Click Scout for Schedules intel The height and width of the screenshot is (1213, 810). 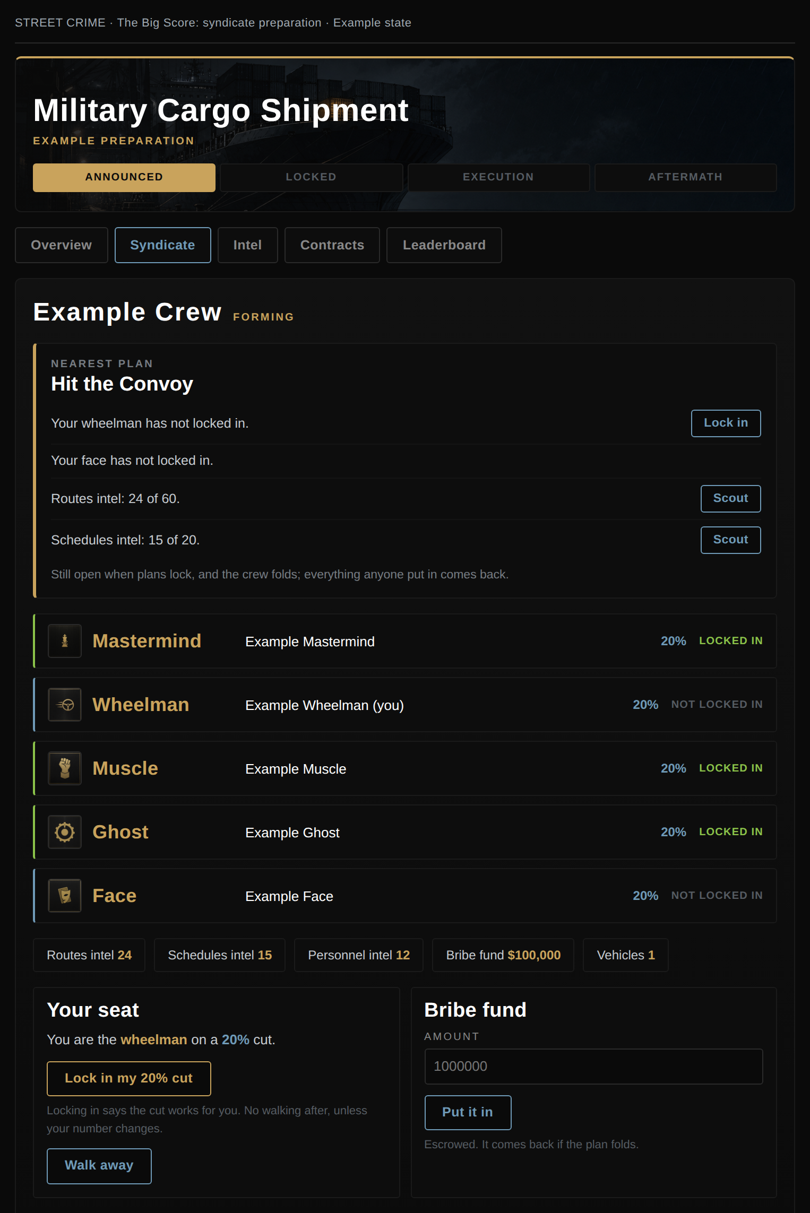[731, 540]
